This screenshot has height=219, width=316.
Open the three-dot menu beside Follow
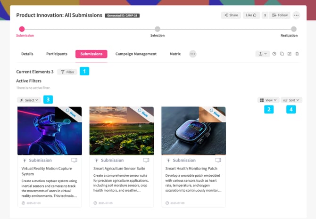tap(296, 15)
